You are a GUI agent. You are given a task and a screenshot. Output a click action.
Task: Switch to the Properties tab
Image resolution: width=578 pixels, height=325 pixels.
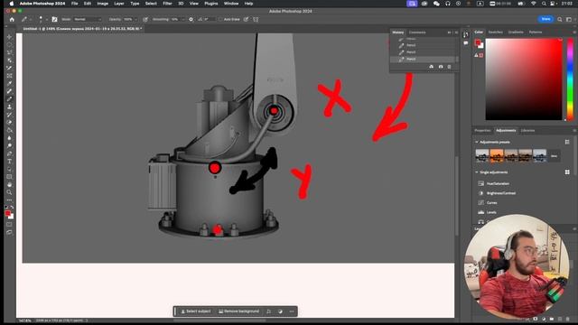[482, 130]
